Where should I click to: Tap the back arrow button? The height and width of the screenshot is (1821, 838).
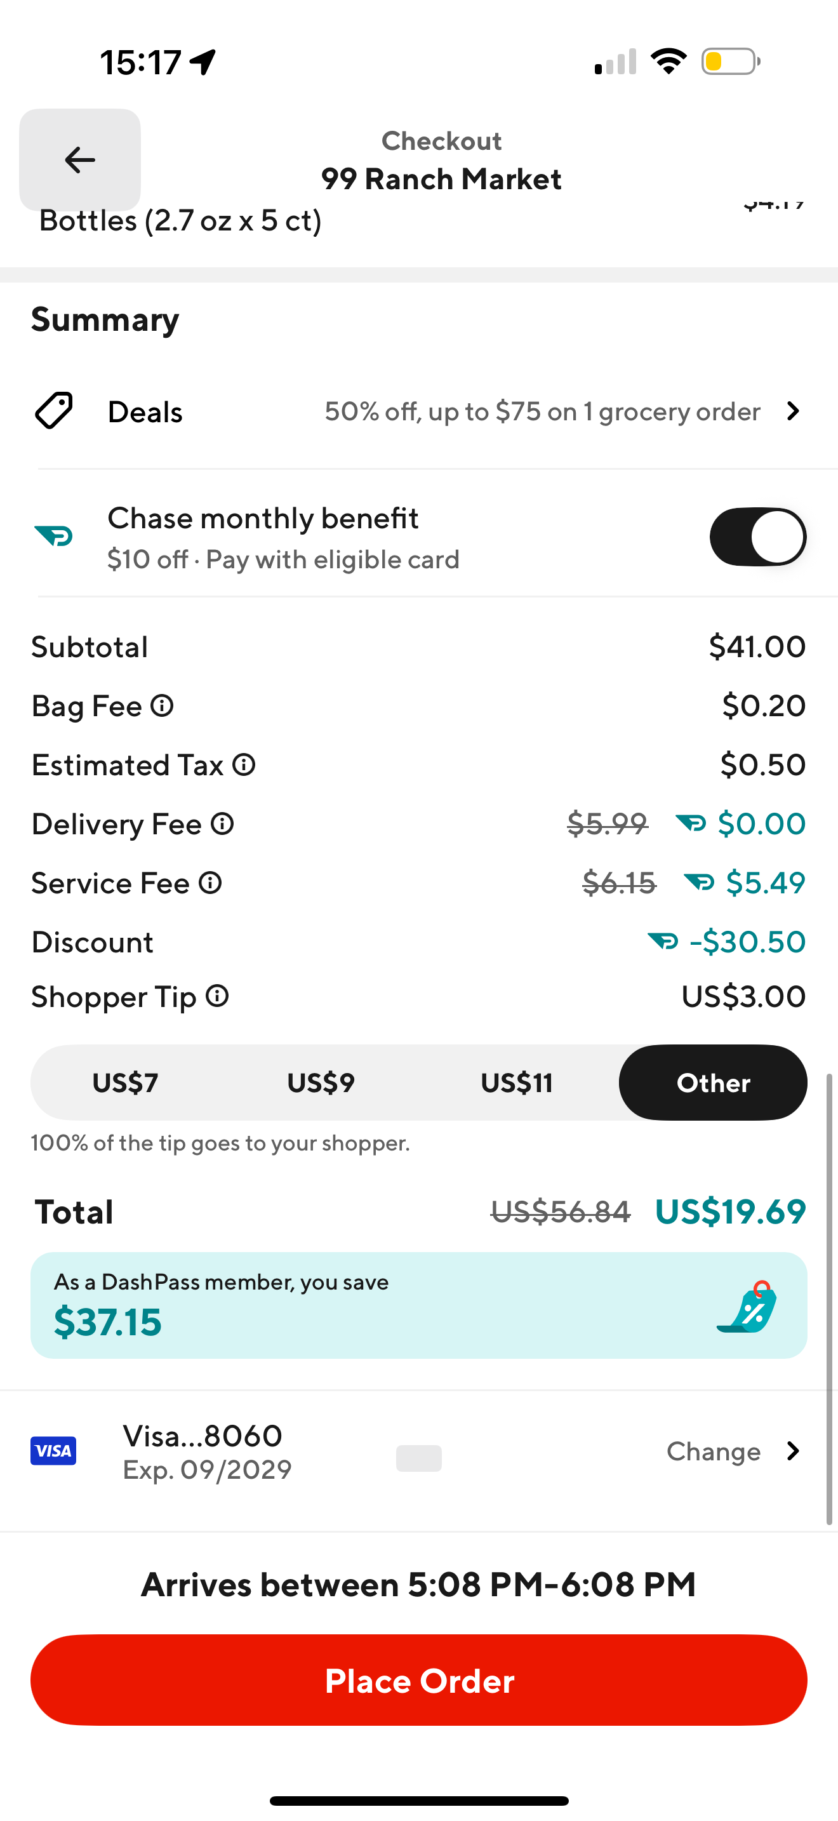80,160
